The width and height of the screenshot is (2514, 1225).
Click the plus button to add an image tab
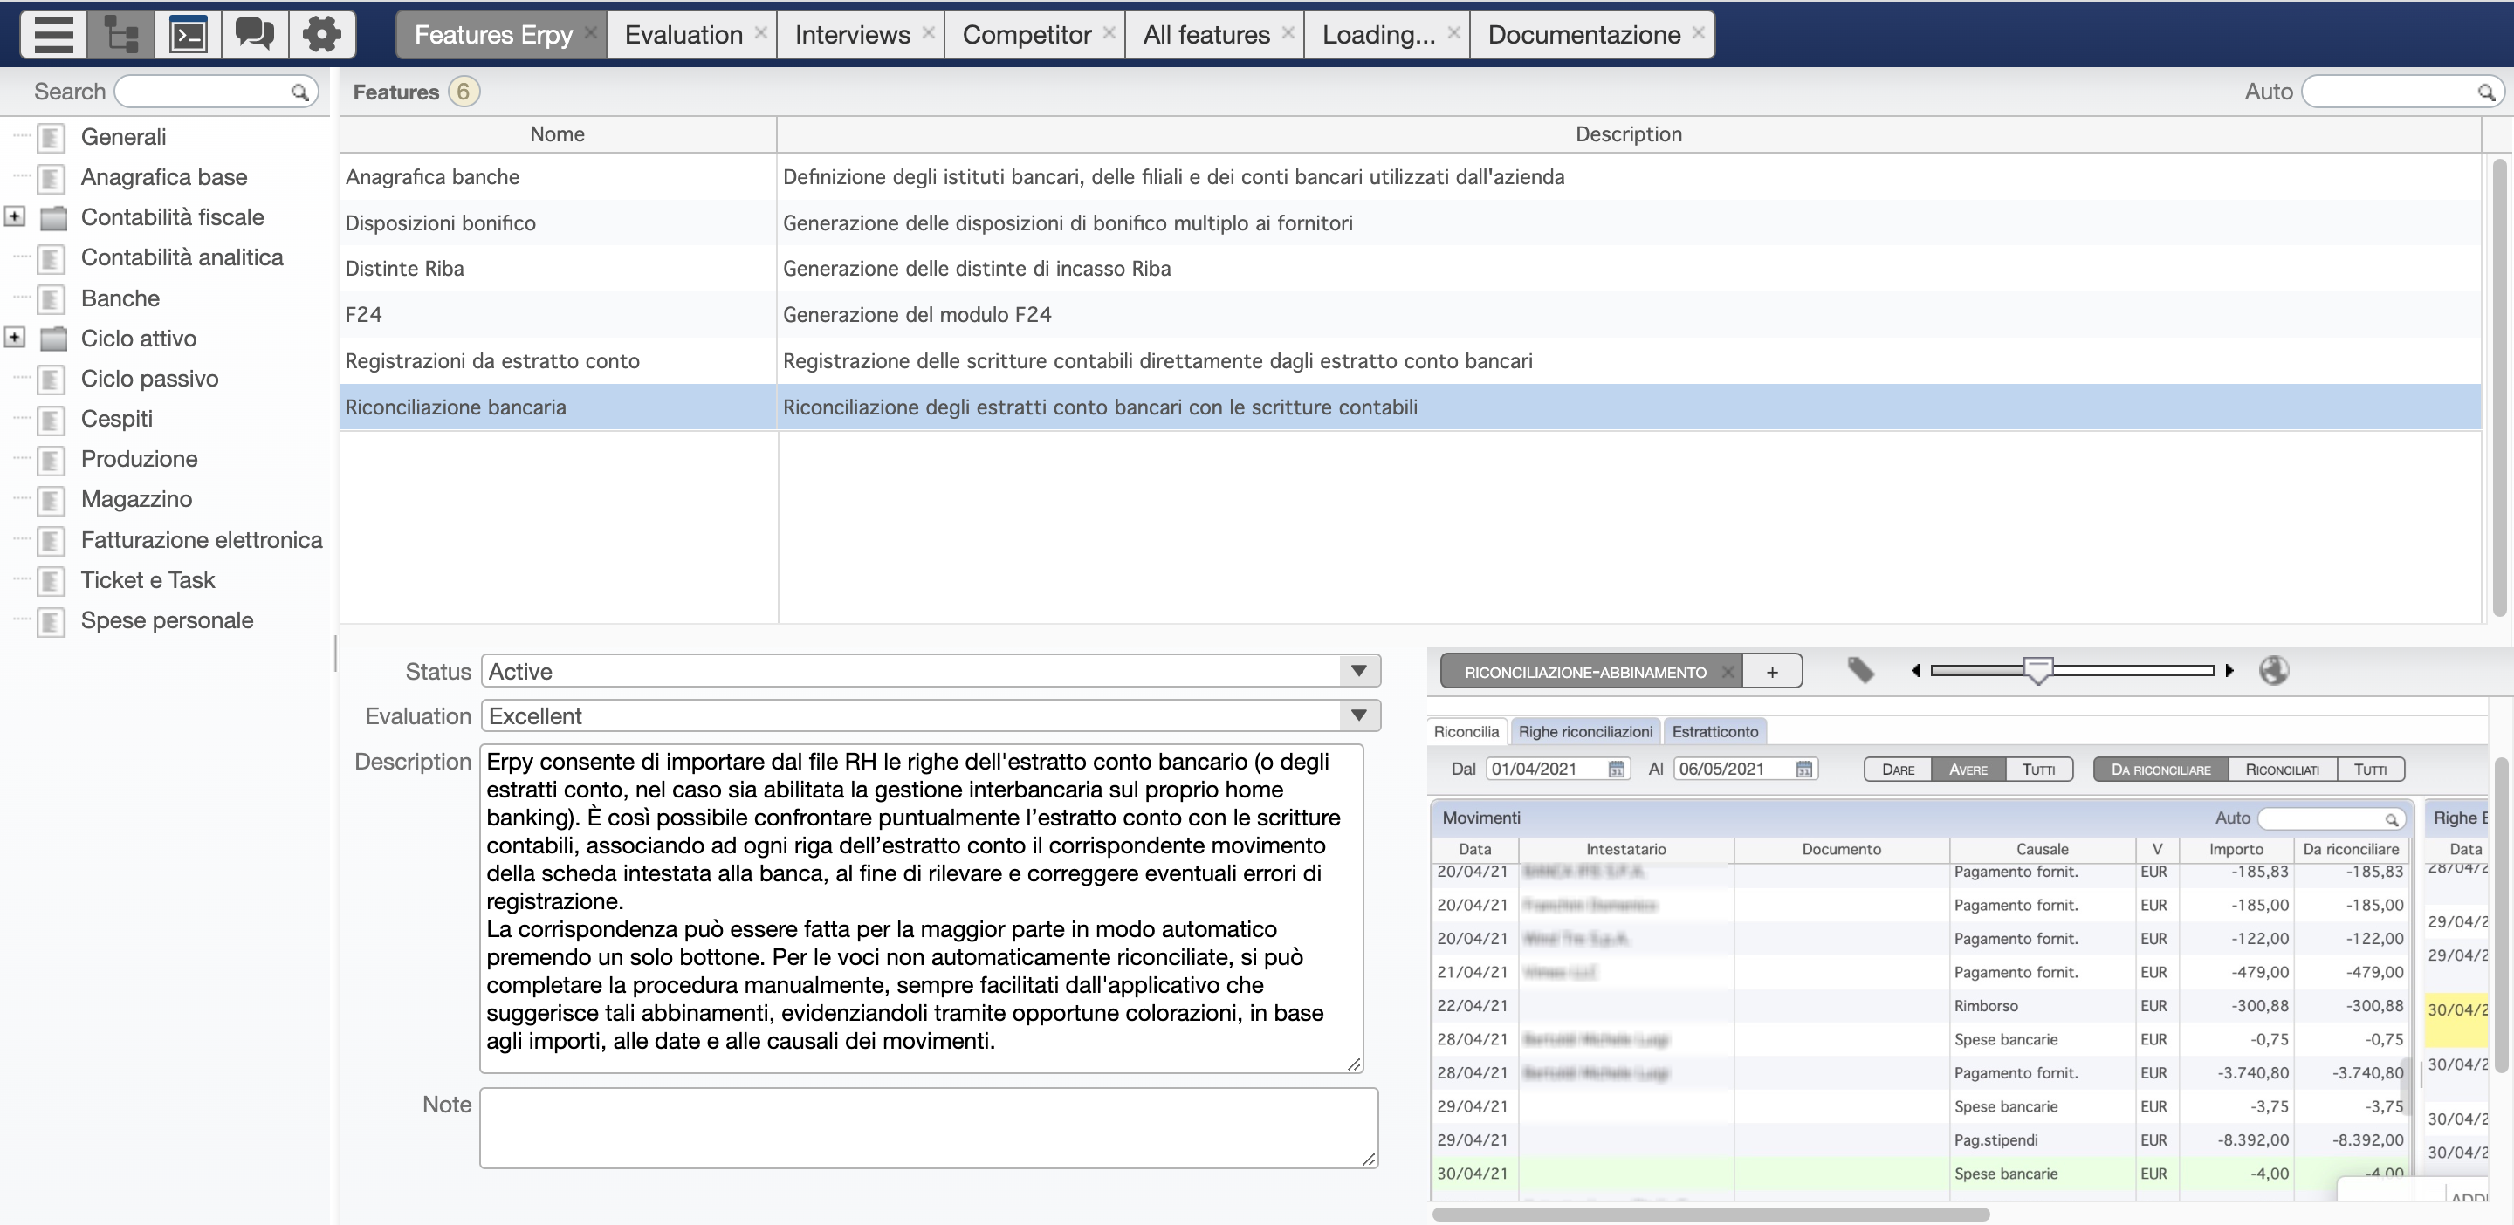click(x=1771, y=672)
